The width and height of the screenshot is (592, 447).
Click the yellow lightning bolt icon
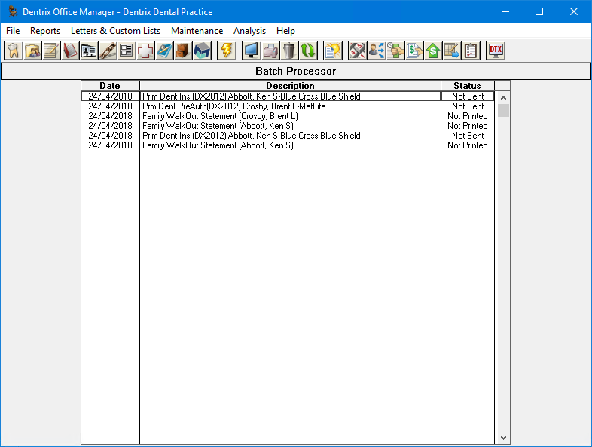coord(226,51)
